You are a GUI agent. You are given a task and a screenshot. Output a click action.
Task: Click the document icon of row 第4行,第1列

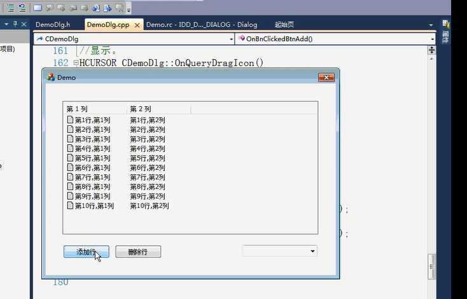[x=70, y=148]
